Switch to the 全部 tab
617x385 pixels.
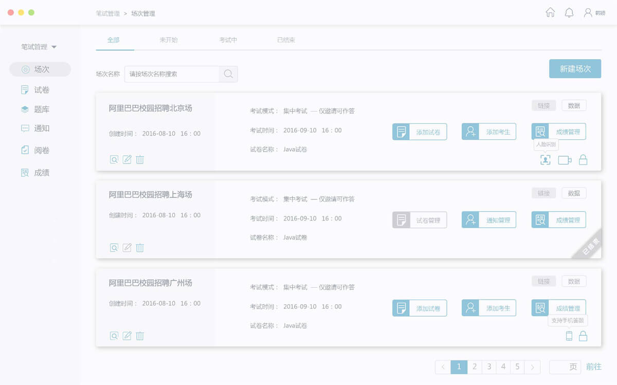[x=114, y=40]
